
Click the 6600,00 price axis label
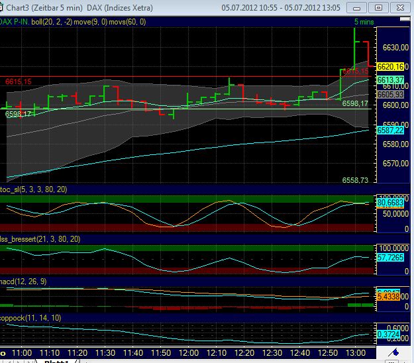pyautogui.click(x=395, y=105)
